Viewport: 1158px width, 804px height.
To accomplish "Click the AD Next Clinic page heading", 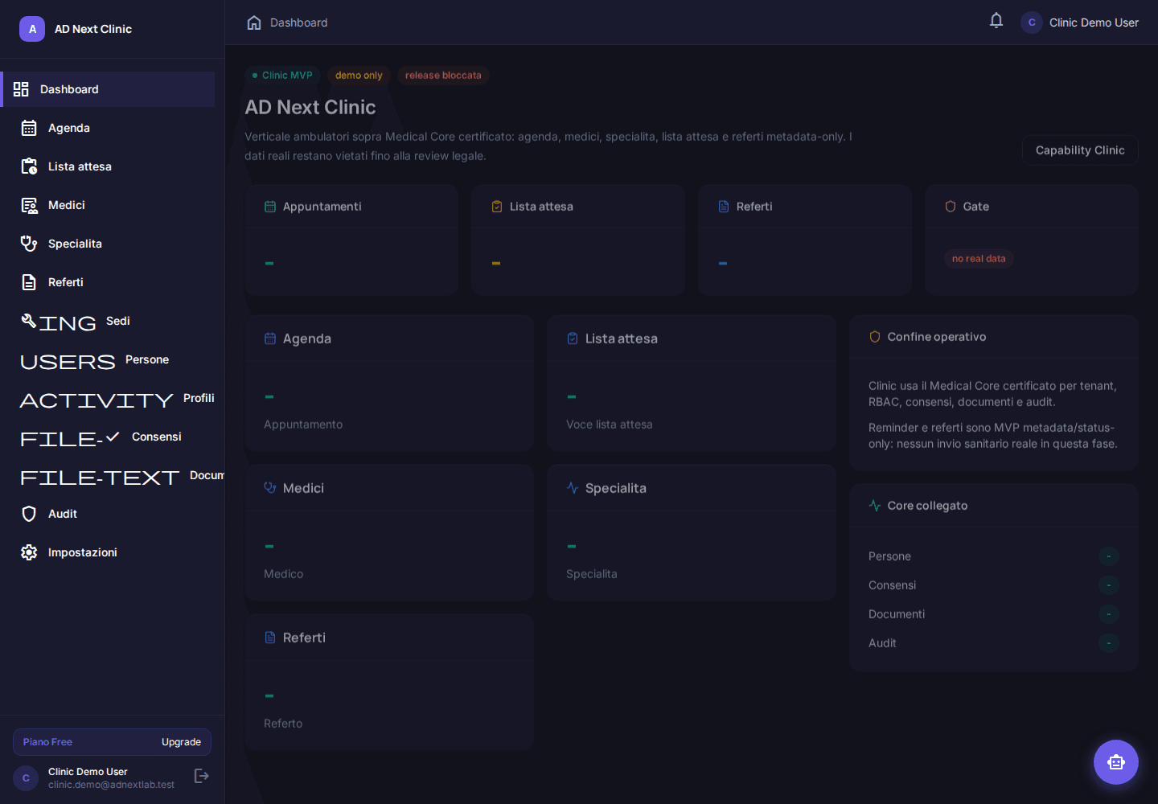I will [x=310, y=107].
